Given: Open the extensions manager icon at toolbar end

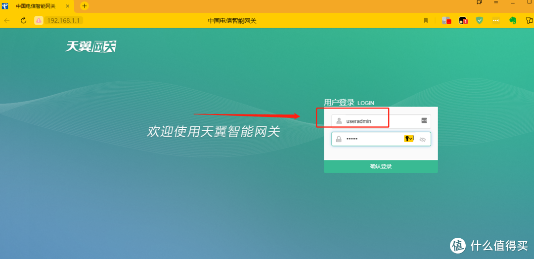Looking at the screenshot, I should pyautogui.click(x=530, y=20).
